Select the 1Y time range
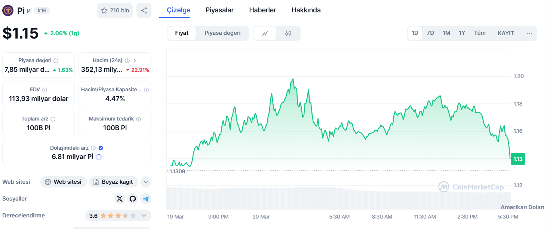This screenshot has height=229, width=547. (x=462, y=33)
